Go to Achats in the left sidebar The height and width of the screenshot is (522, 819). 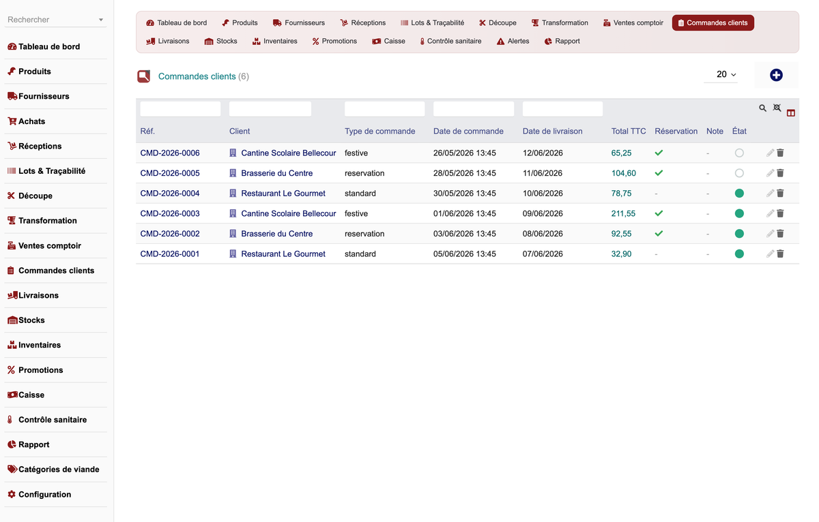[31, 121]
